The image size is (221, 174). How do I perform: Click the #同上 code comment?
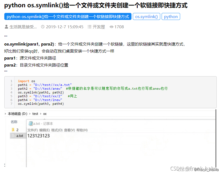(72, 96)
